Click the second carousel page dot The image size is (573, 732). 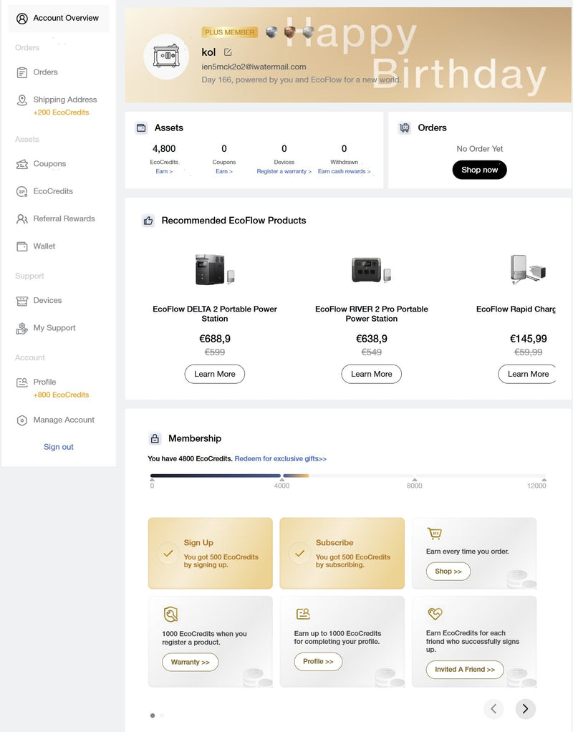pos(162,716)
